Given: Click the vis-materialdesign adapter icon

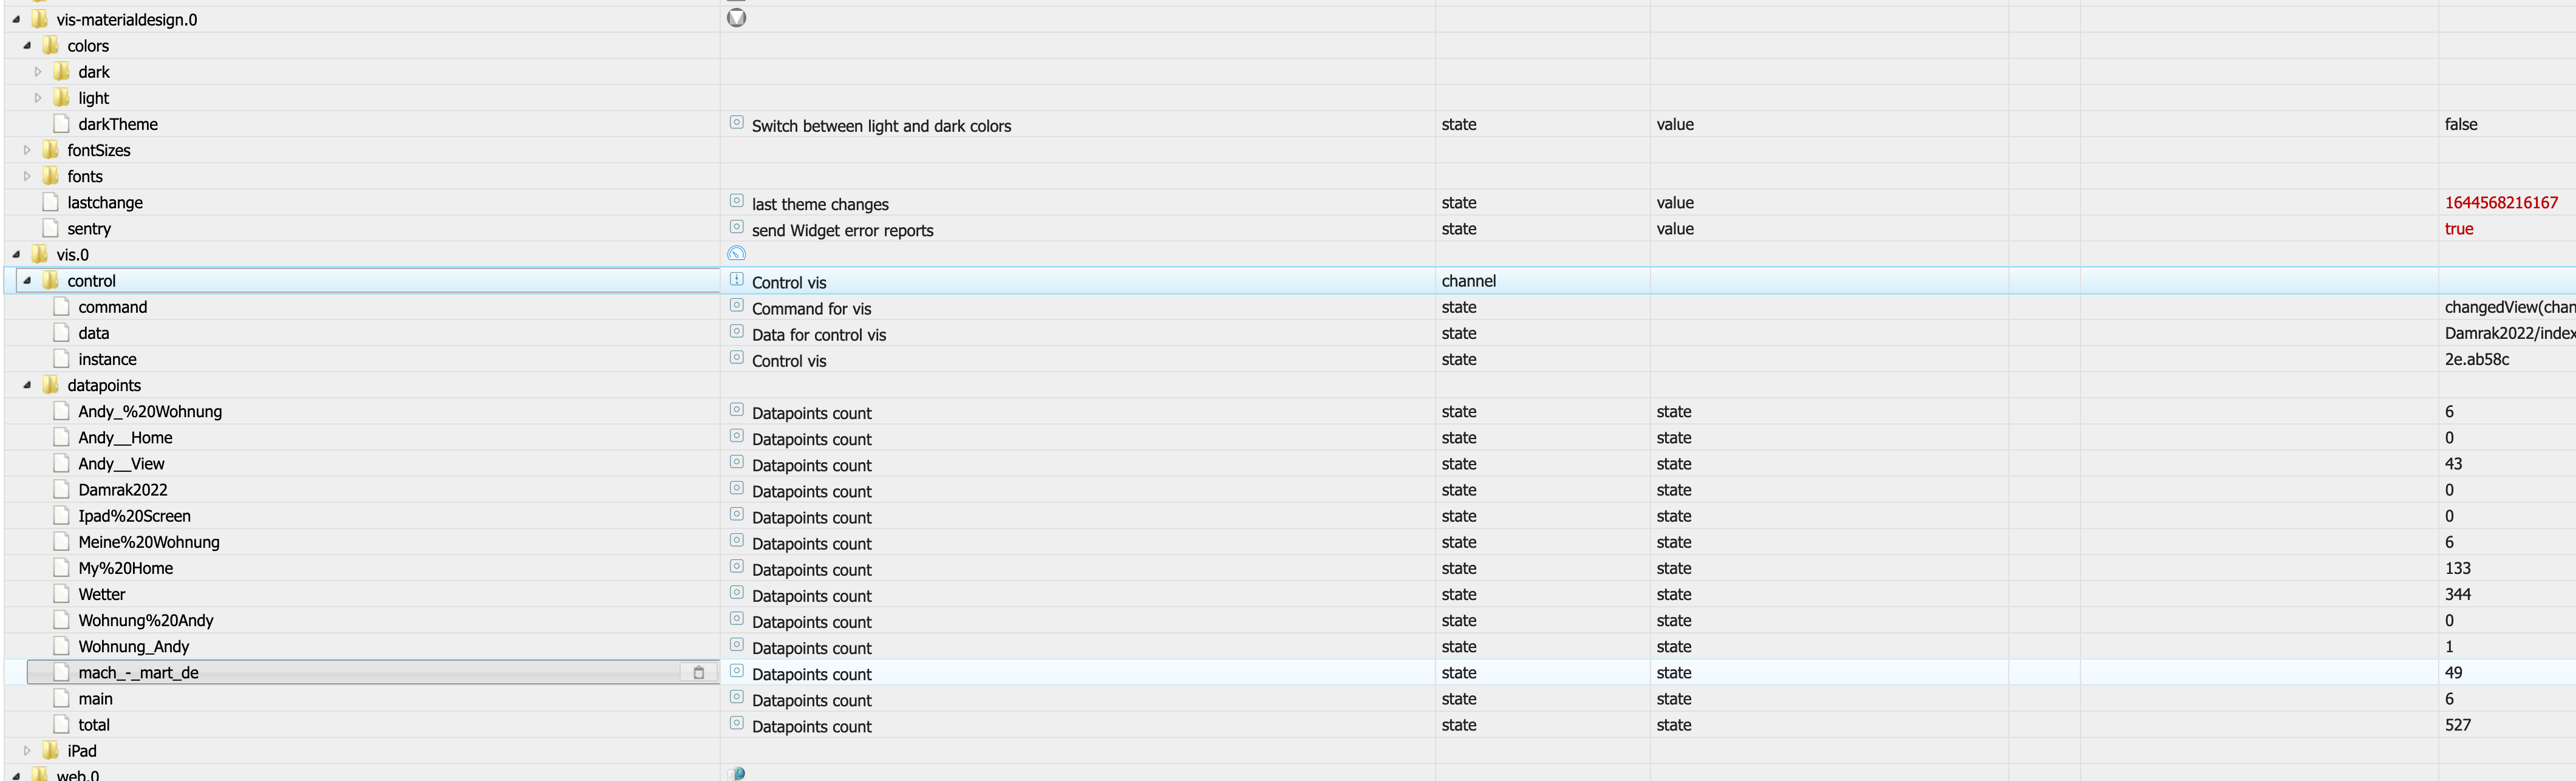Looking at the screenshot, I should pos(737,18).
